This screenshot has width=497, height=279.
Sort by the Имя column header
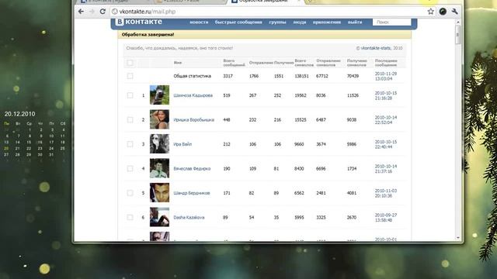click(x=178, y=63)
